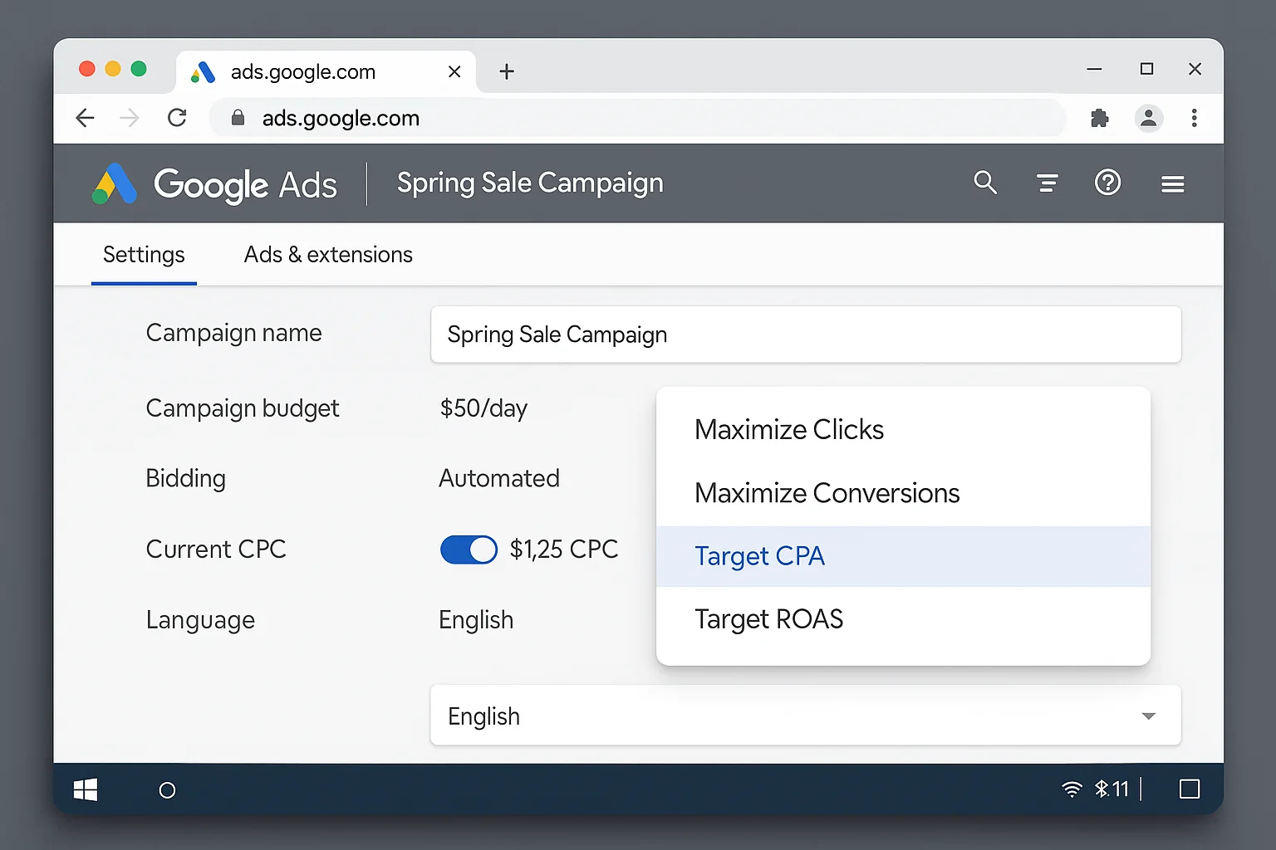Open a new browser tab
This screenshot has width=1276, height=850.
pos(506,71)
